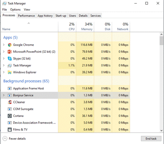Screen dimensions: 164x144
Task: Click the Cortana circle icon
Action: pos(10,116)
